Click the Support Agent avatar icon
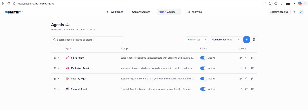 (67, 89)
